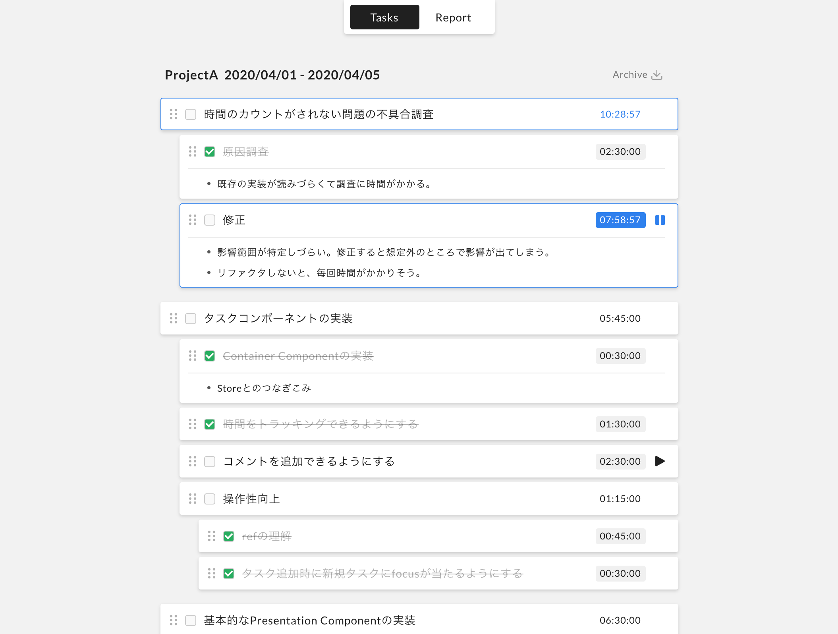Start timer for コメントを追加できるようにする
The height and width of the screenshot is (634, 838).
coord(660,461)
